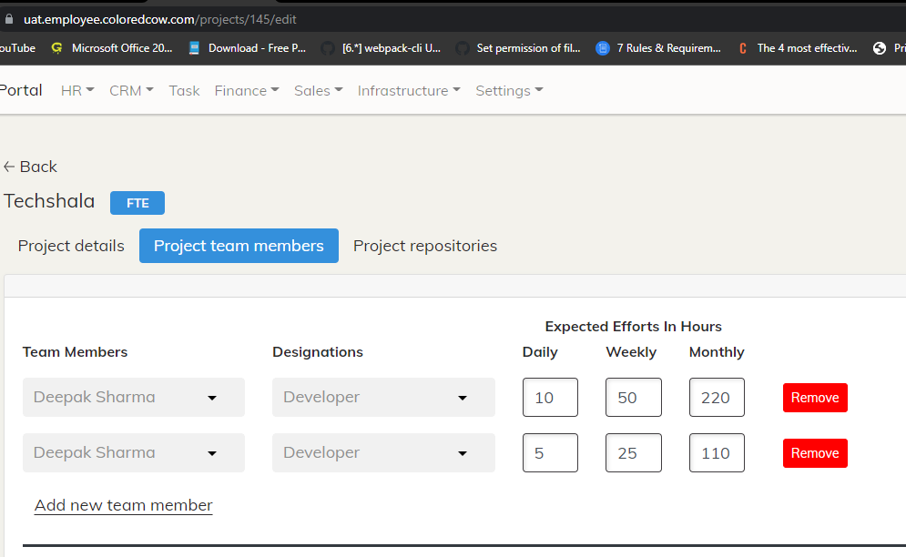Image resolution: width=906 pixels, height=557 pixels.
Task: Open second row Deepak Sharma dropdown
Action: (134, 453)
